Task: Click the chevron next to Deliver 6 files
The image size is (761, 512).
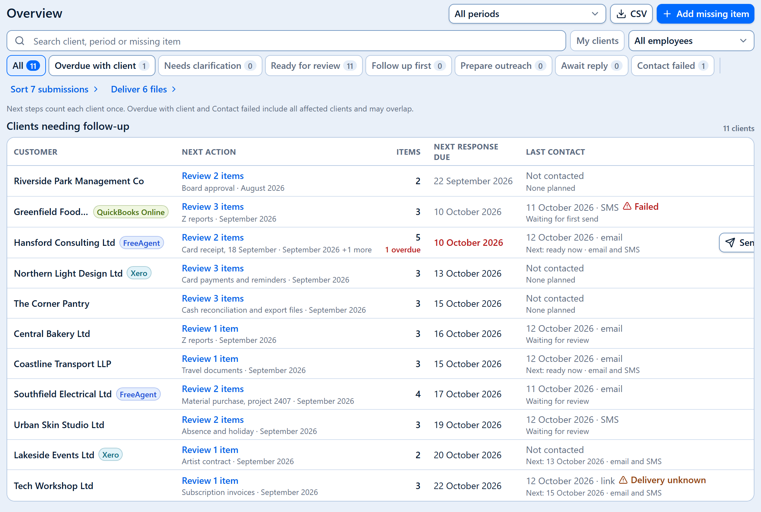Action: point(174,89)
